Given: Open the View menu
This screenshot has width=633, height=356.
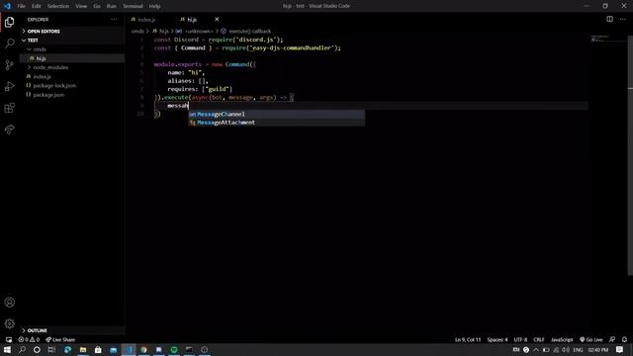Looking at the screenshot, I should 81,6.
